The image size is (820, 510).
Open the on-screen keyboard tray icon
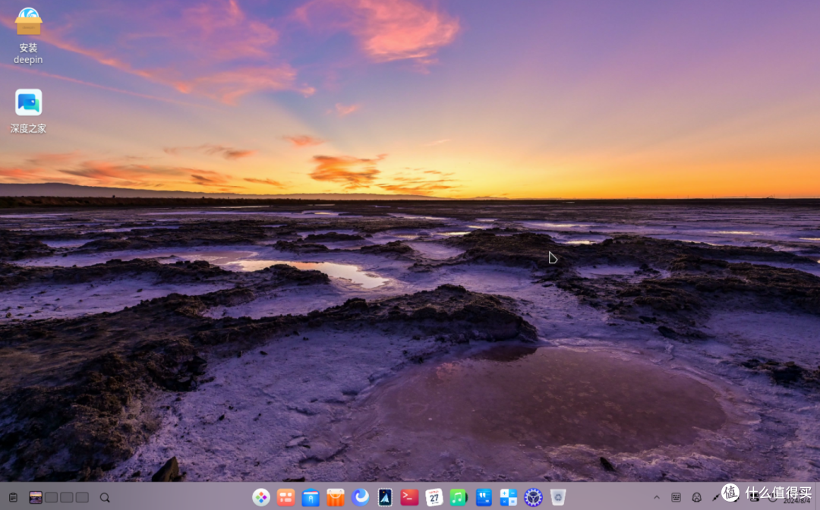[676, 497]
